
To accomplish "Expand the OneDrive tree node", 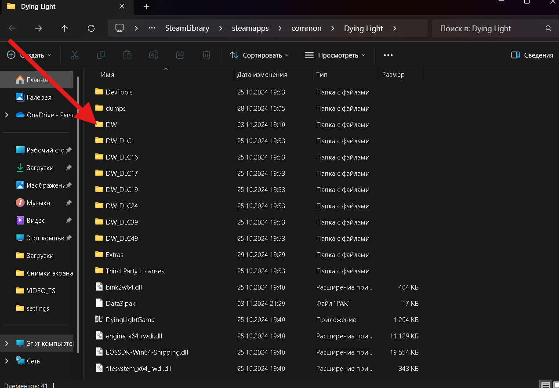I will [x=7, y=115].
